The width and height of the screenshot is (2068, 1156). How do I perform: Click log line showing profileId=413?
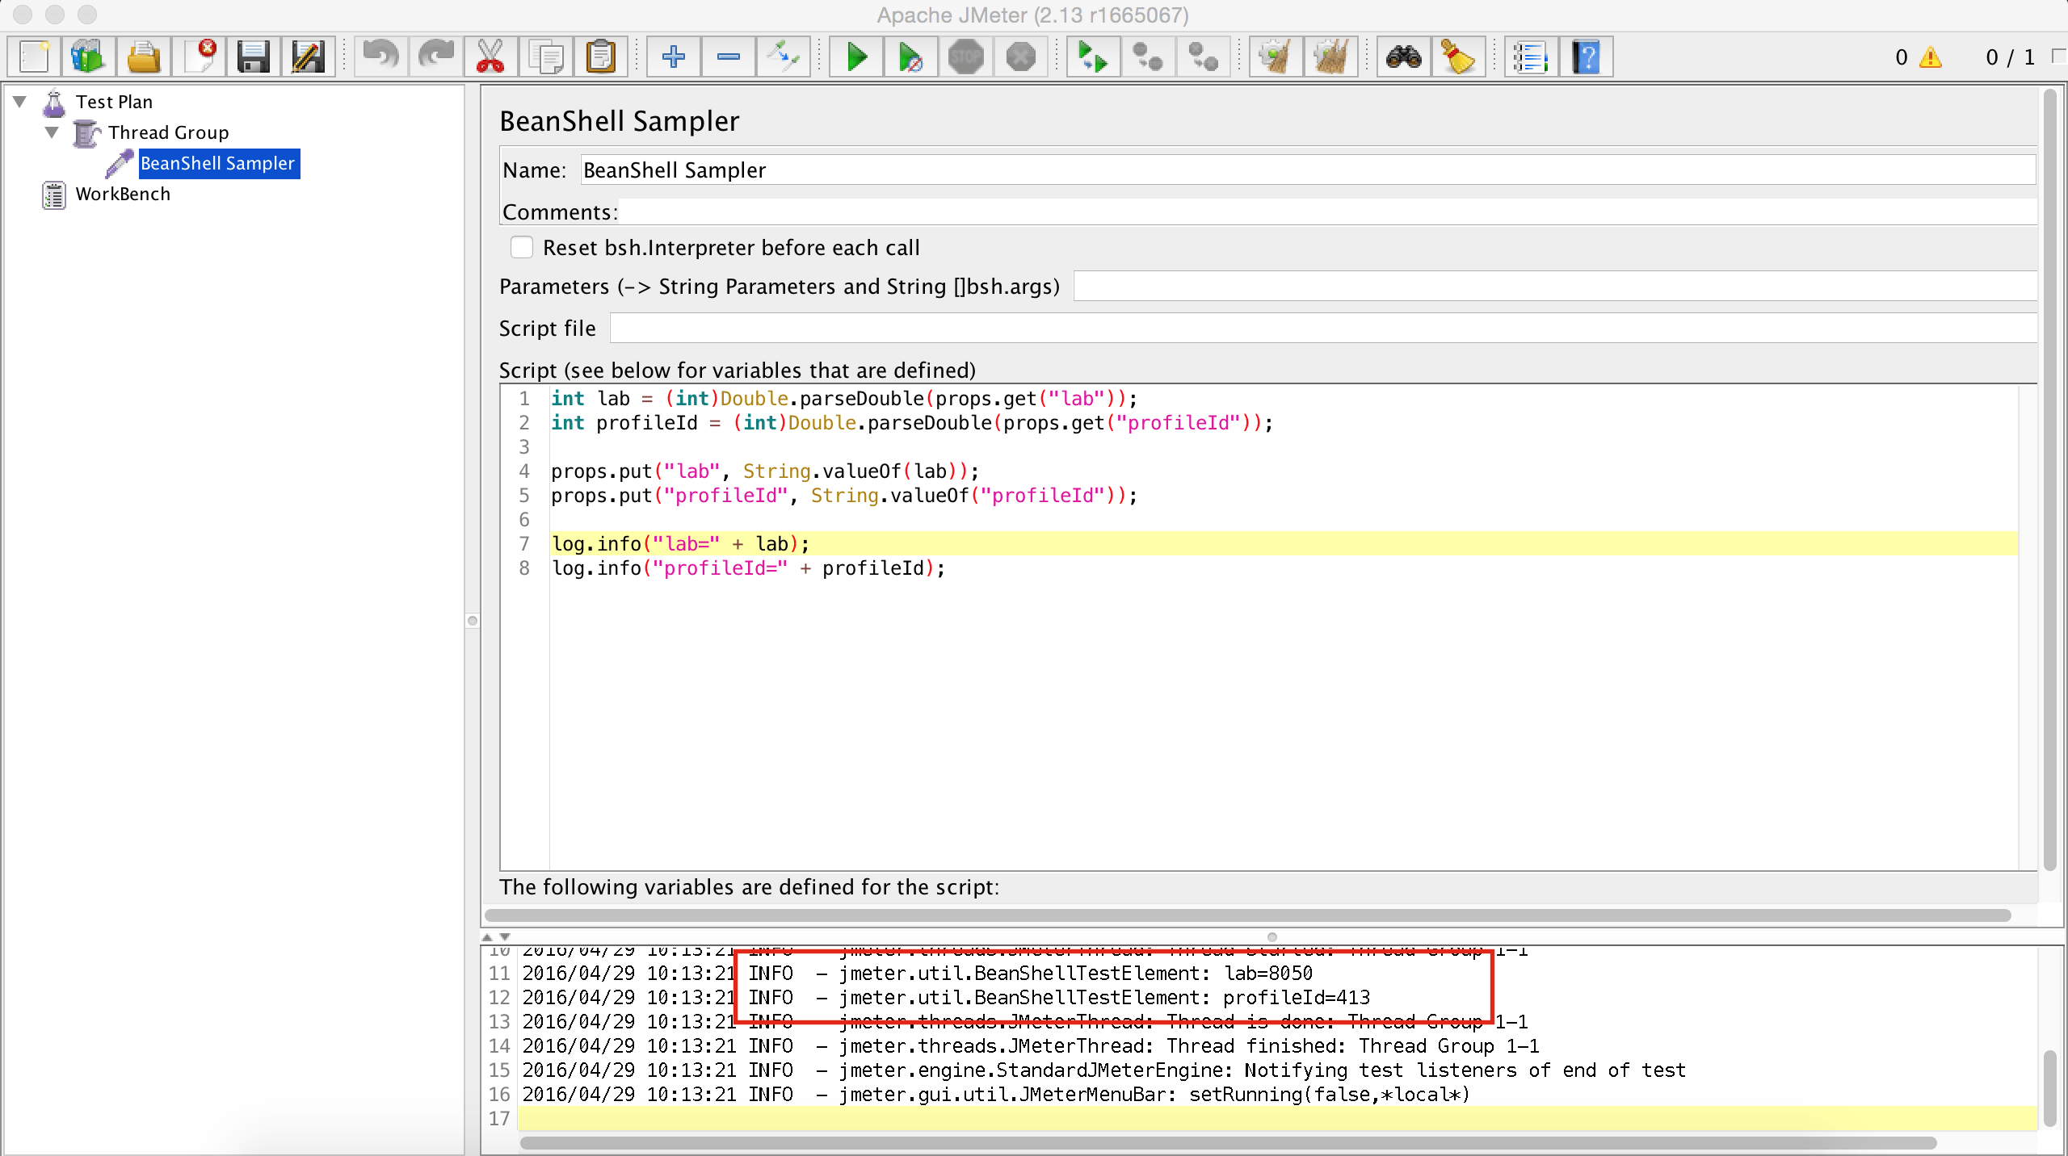(946, 998)
